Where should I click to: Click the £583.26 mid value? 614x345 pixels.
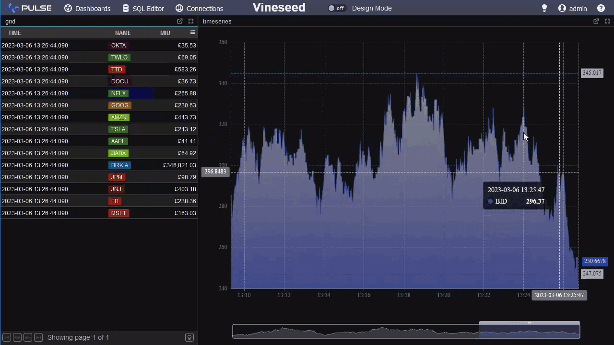185,69
